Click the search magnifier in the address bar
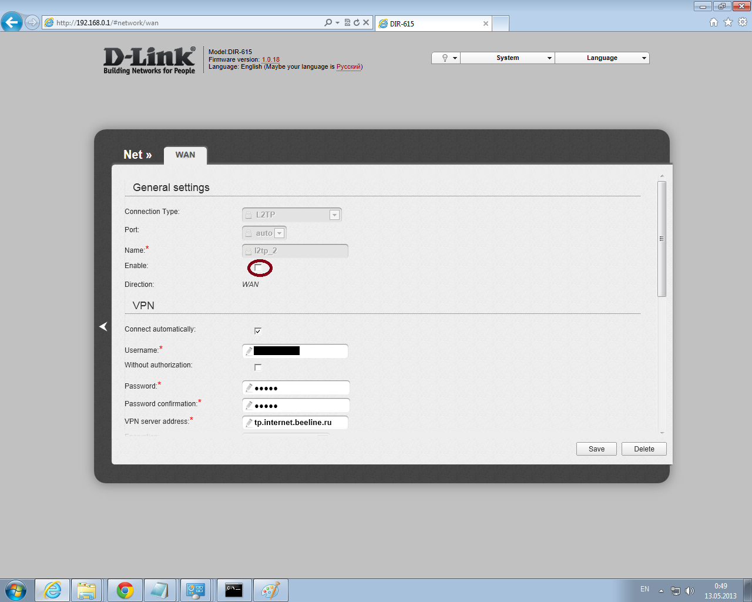752x602 pixels. coord(328,22)
